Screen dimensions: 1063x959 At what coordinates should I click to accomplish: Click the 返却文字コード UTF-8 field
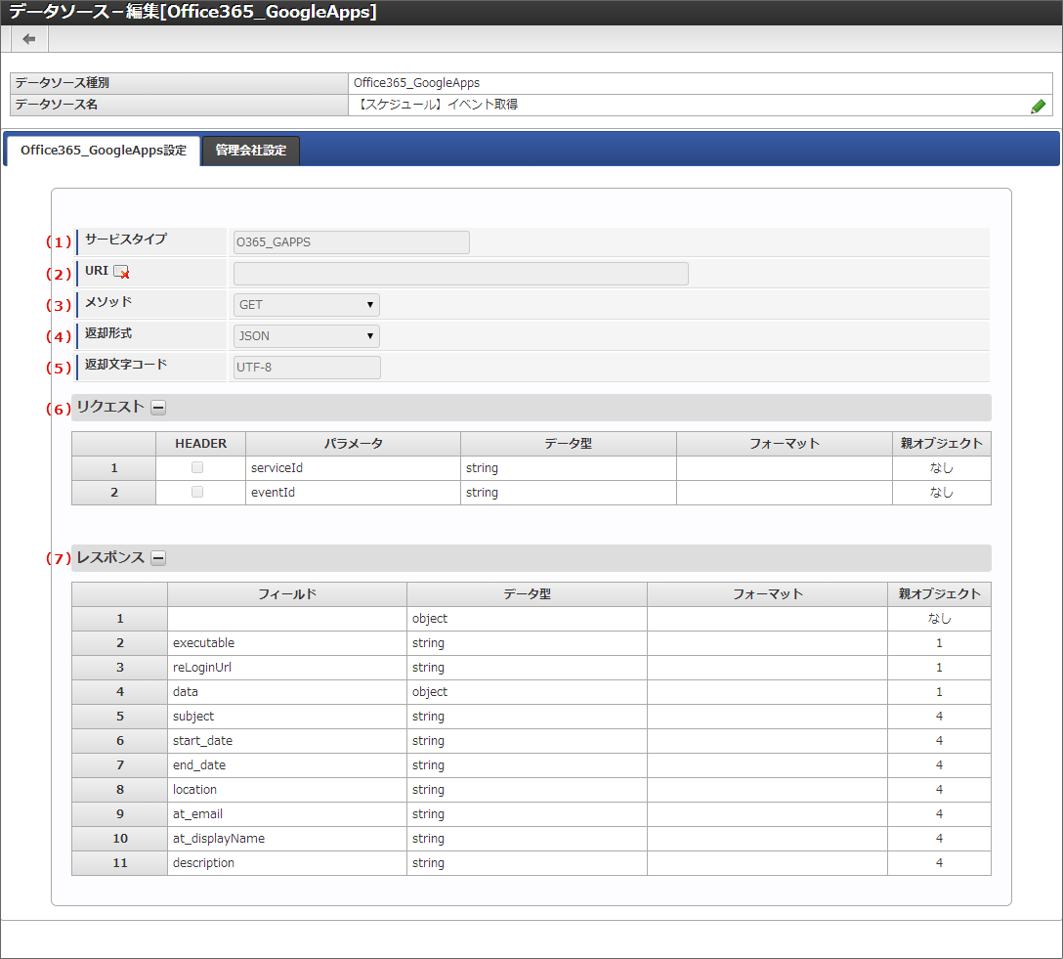[x=307, y=368]
